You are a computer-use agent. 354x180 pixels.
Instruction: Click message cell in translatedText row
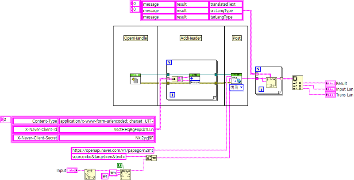pos(158,4)
